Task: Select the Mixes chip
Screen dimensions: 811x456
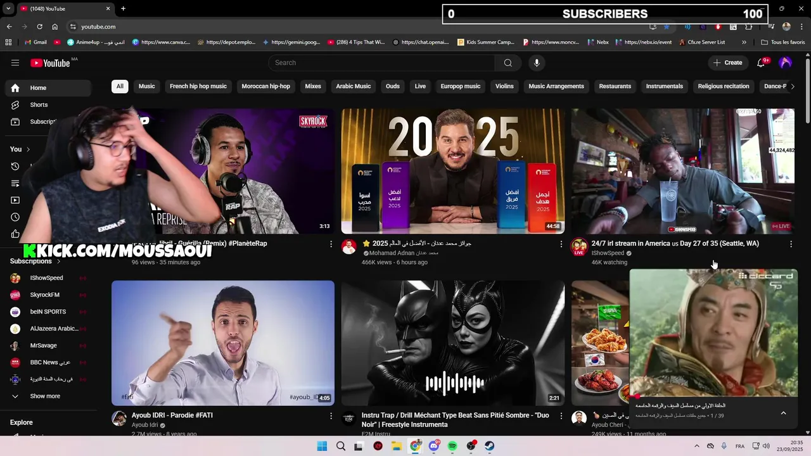Action: pos(313,86)
